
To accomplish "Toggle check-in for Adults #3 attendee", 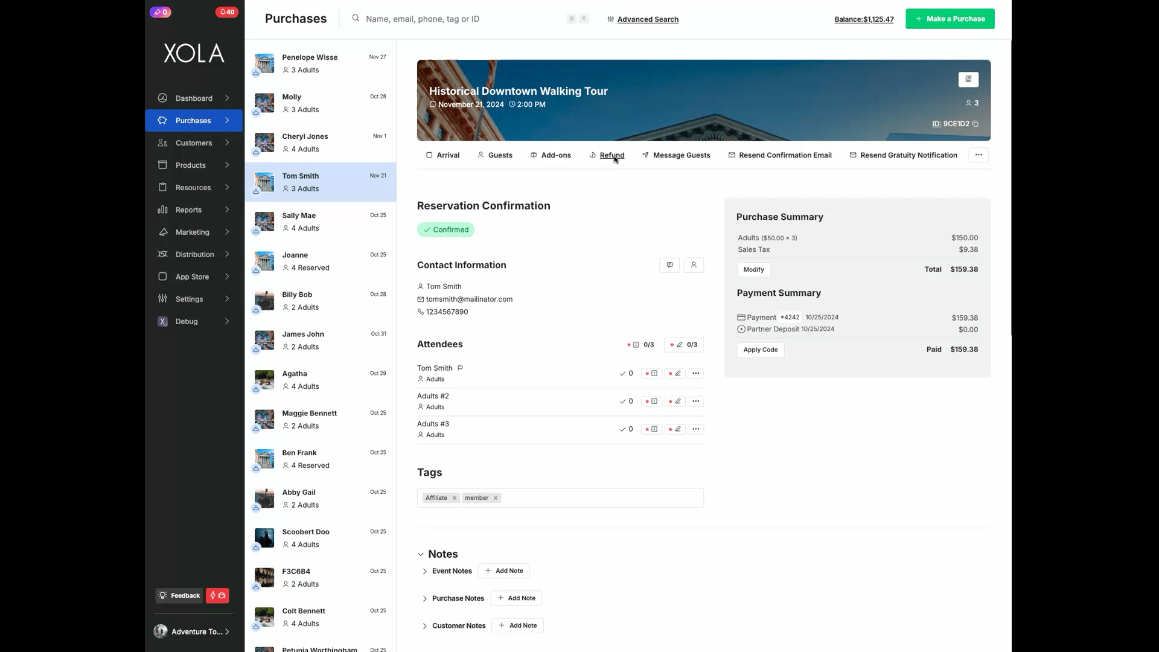I will click(x=626, y=429).
